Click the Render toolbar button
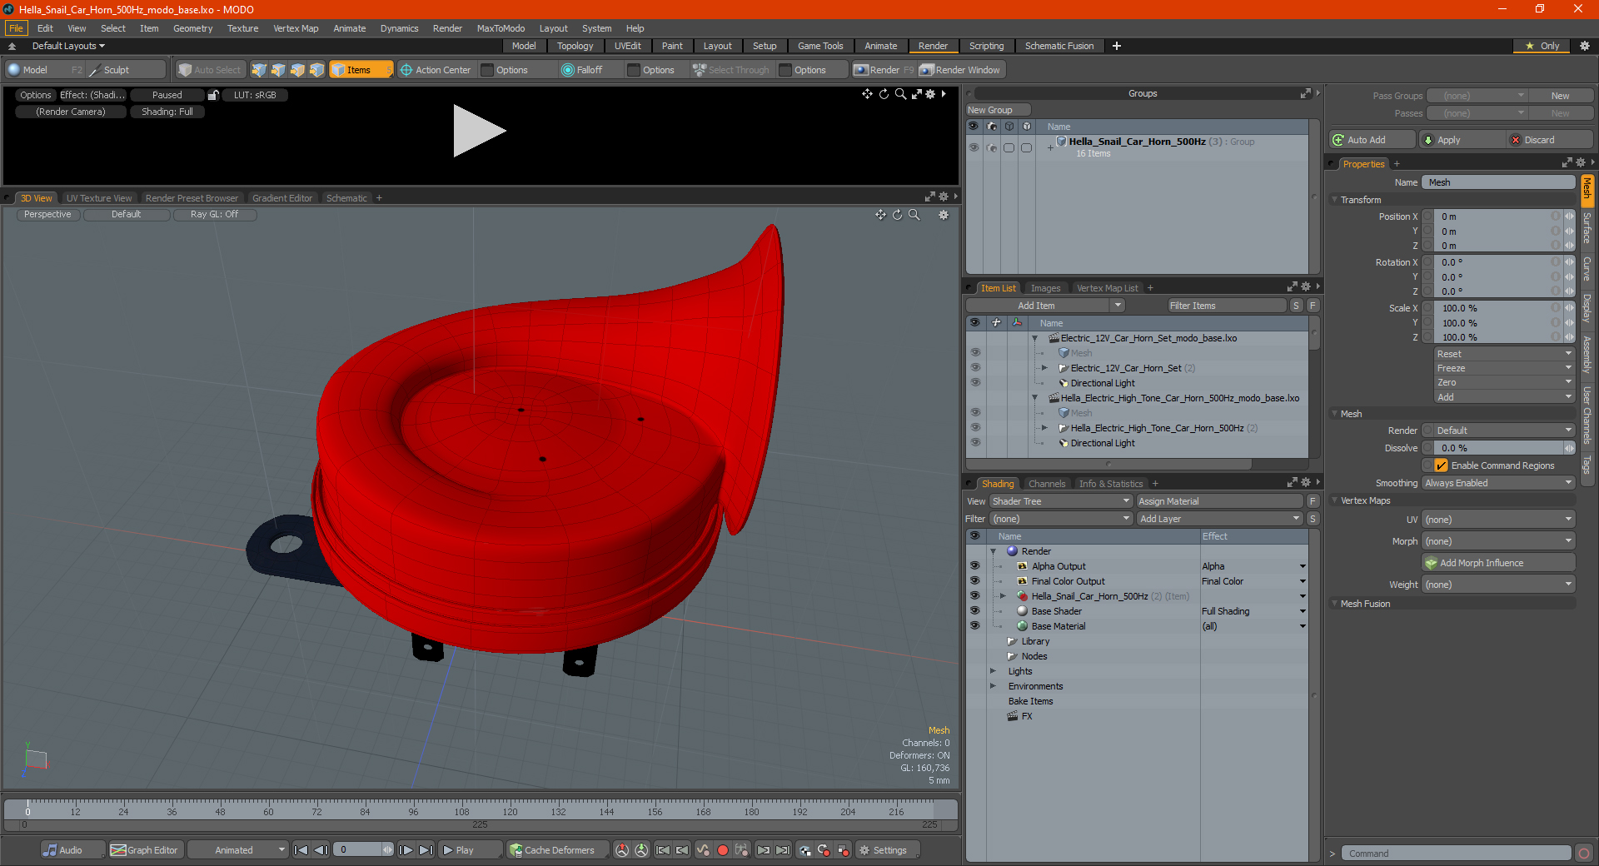This screenshot has width=1599, height=866. [x=884, y=70]
